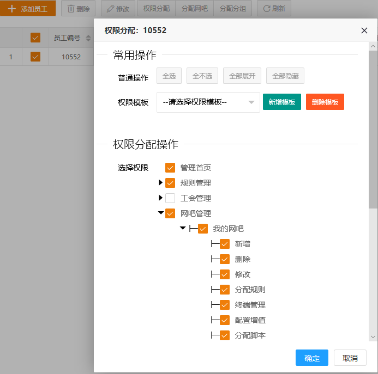Sort by 员工编号 column arrows
This screenshot has height=374, width=378.
[88, 38]
